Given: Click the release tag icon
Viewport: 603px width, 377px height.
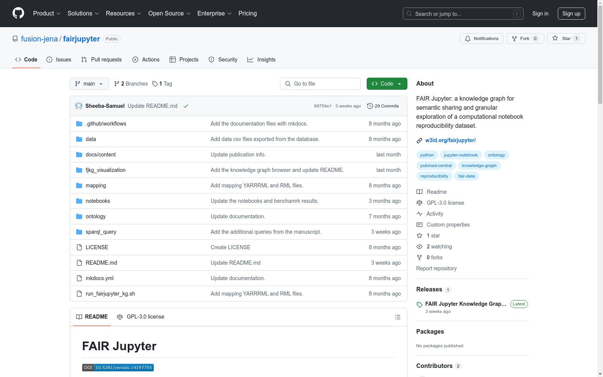Looking at the screenshot, I should [x=419, y=305].
